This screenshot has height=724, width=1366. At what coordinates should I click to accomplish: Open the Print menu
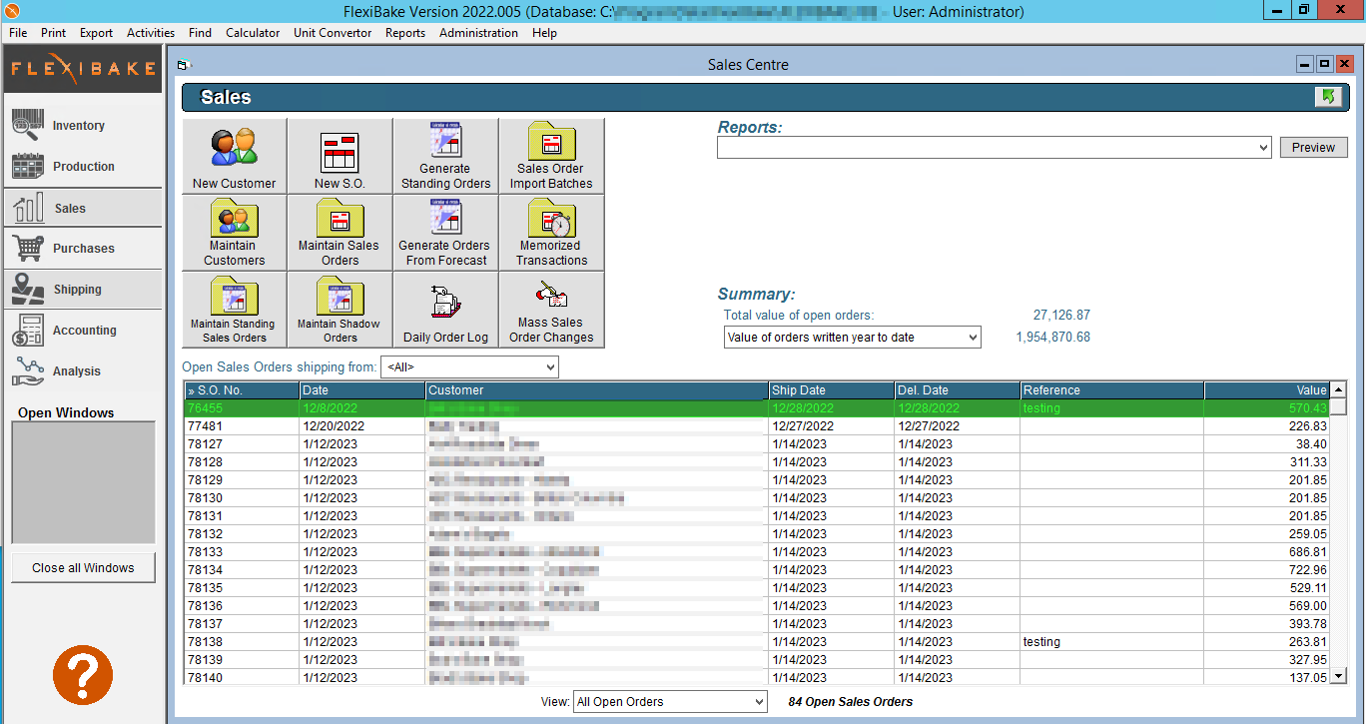pyautogui.click(x=54, y=33)
